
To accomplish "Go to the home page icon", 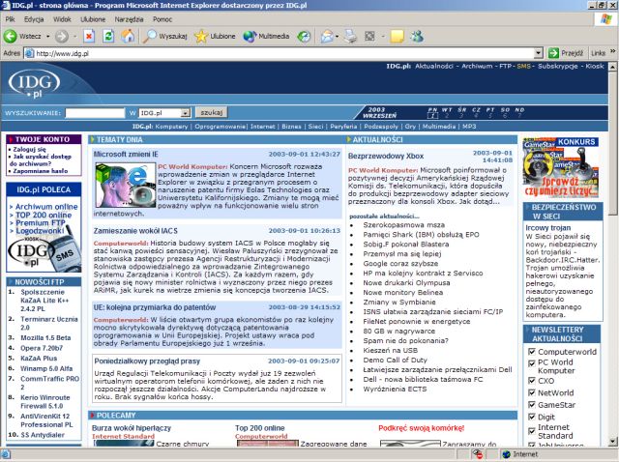I will (x=128, y=37).
